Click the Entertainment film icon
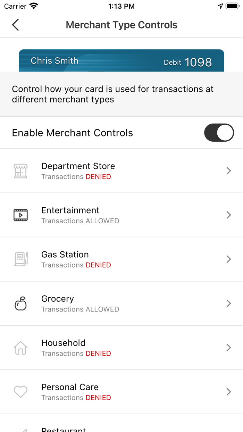Viewport: 243px width, 432px height. (x=20, y=215)
